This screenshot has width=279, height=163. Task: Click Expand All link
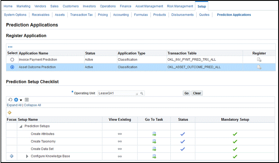point(14,105)
